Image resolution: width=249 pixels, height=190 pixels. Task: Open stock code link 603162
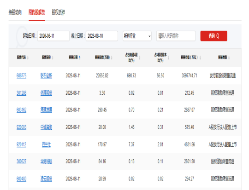point(21,110)
